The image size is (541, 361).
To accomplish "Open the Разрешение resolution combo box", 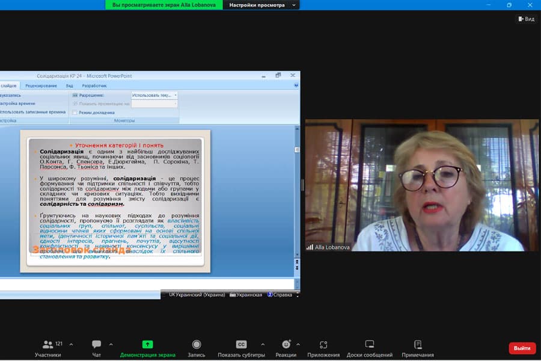I will click(x=154, y=95).
